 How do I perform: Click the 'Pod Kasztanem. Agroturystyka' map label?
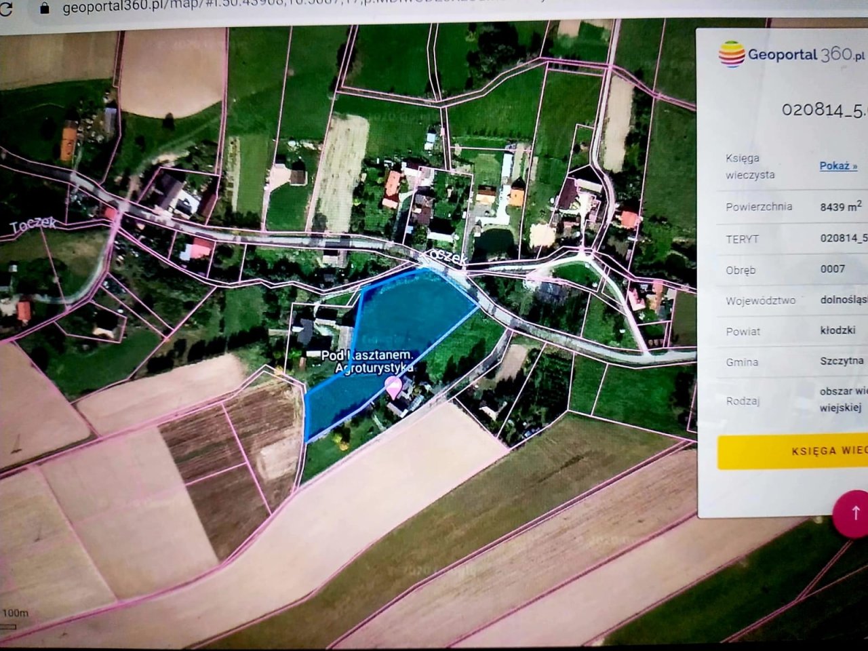[x=367, y=361]
